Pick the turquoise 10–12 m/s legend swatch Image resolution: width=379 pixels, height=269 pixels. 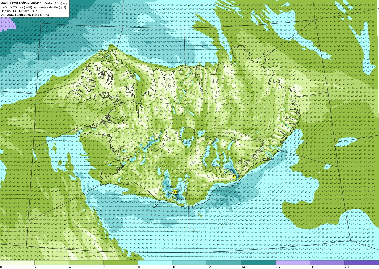[189, 262]
